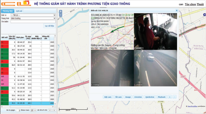Focus the Go to page input

[18, 110]
